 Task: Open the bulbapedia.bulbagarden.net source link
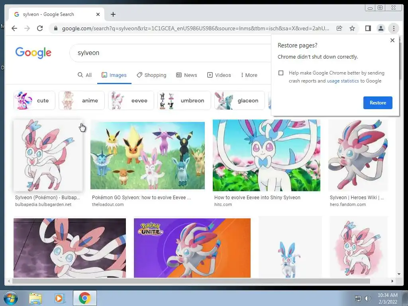coord(43,204)
